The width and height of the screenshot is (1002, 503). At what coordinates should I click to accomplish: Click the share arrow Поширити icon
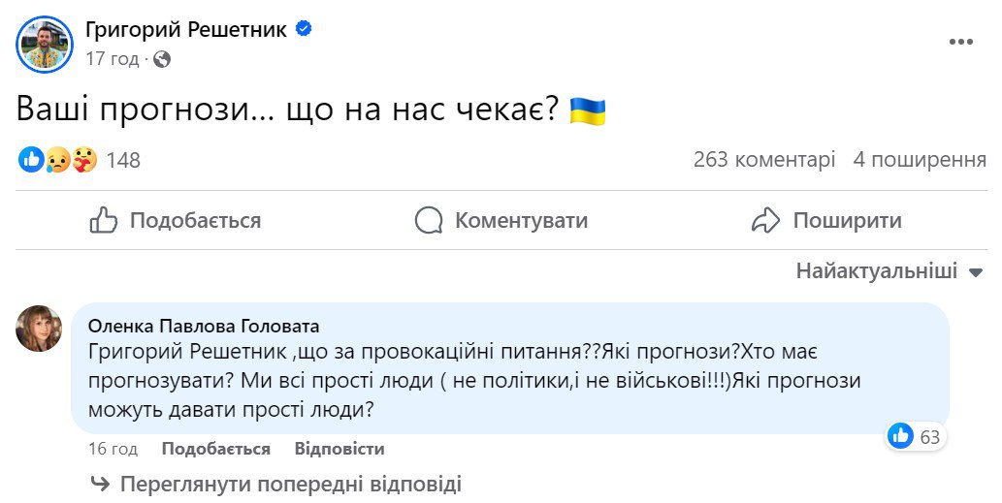click(766, 221)
